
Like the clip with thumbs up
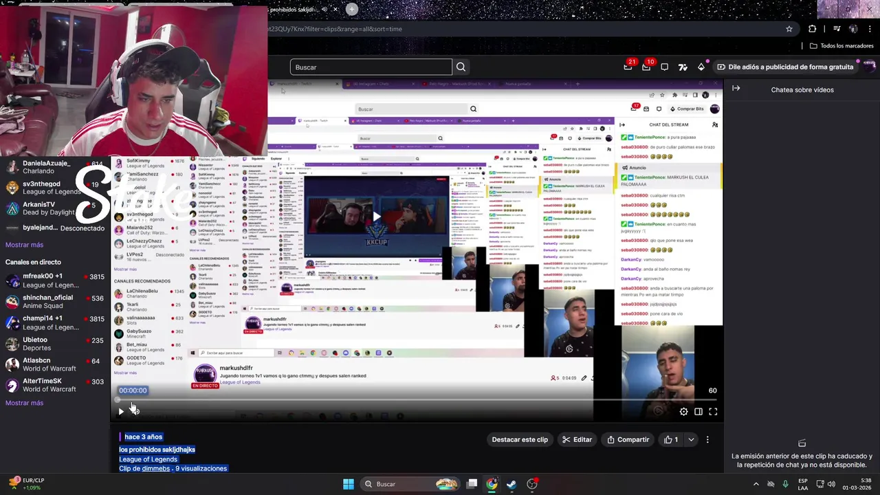coord(671,439)
